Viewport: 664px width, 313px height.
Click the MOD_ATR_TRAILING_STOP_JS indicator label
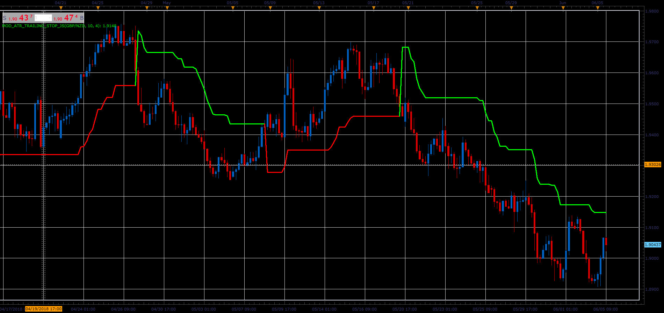[x=59, y=26]
